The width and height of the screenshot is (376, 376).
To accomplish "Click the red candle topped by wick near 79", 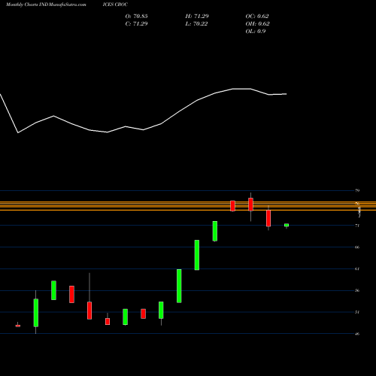I will click(x=250, y=205).
